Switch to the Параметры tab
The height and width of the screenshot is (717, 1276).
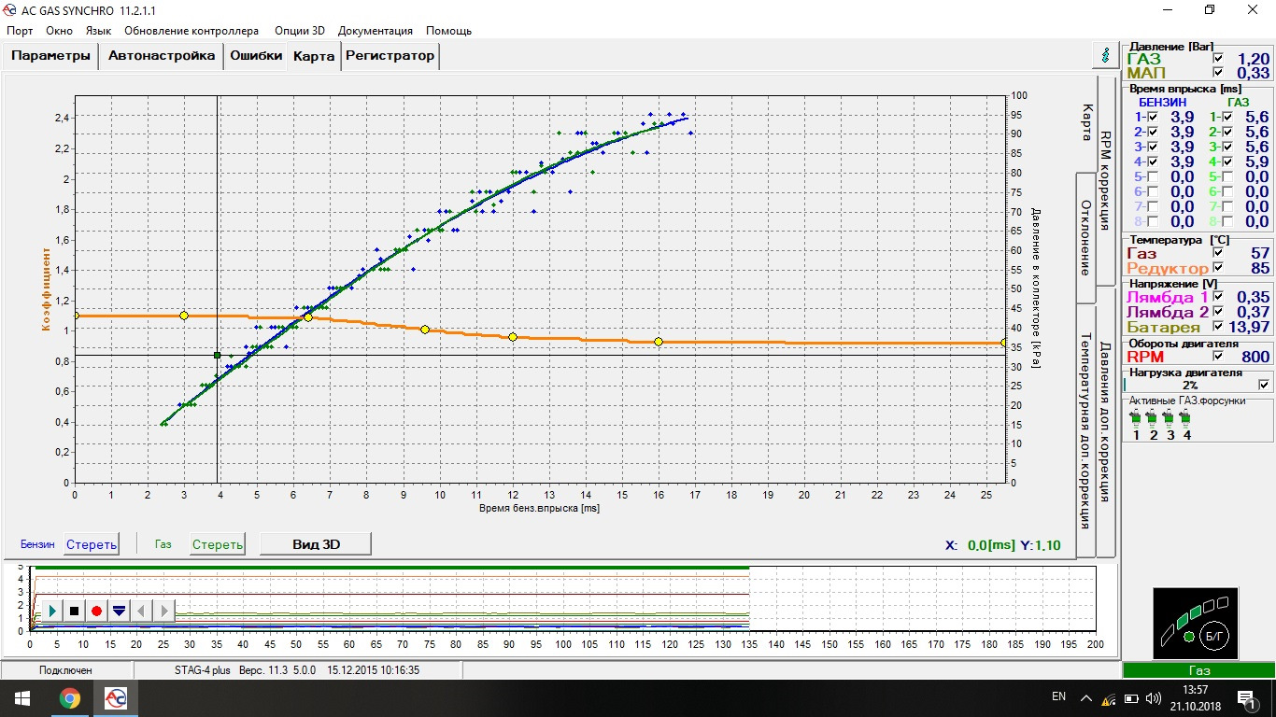point(51,56)
